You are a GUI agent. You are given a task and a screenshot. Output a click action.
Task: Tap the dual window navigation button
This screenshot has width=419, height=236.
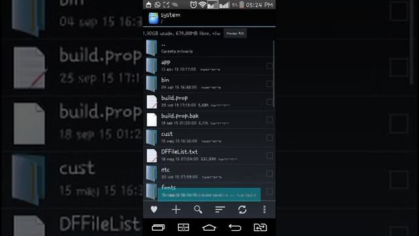click(x=260, y=227)
